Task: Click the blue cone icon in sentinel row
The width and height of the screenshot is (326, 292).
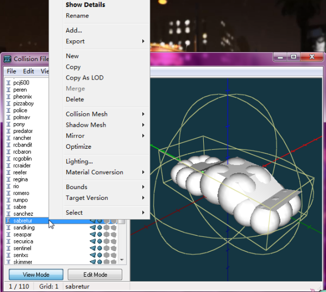Action: pos(93,248)
